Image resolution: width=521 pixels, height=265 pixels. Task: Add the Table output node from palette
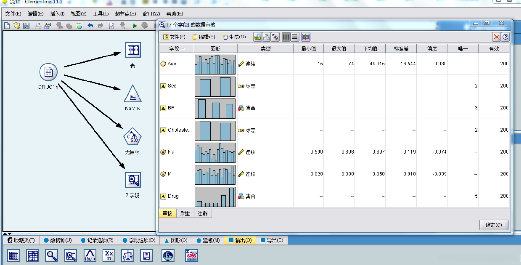[13, 256]
